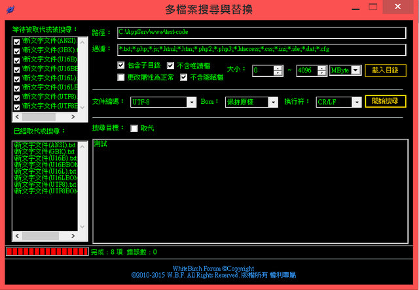Increase the minimum size spinner value

[x=278, y=67]
